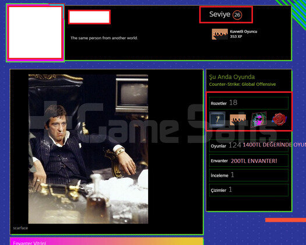The height and width of the screenshot is (245, 306).
Task: Select the 100+ badge in Rozetler row
Action: pyautogui.click(x=238, y=120)
